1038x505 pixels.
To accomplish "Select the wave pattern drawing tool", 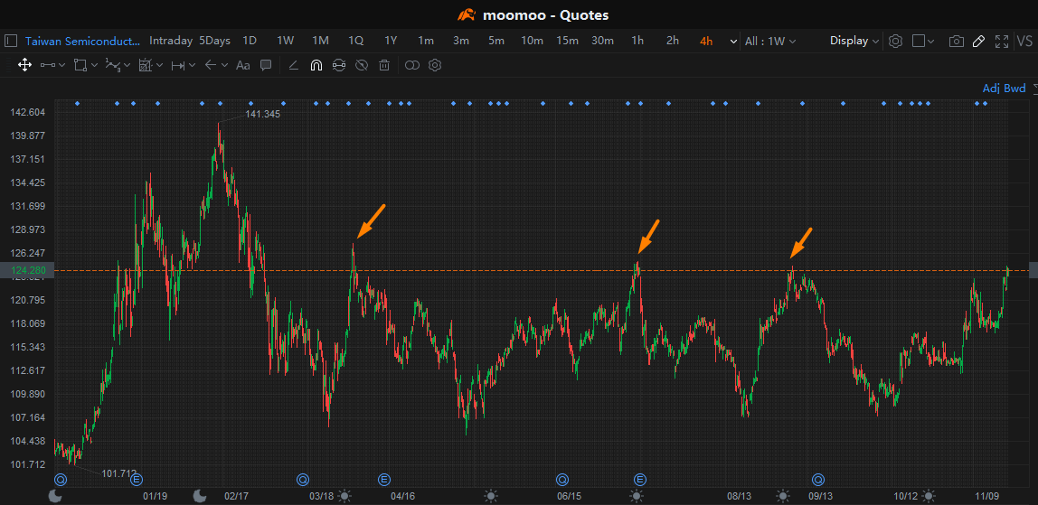I will [112, 65].
